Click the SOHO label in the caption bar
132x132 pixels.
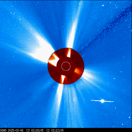pyautogui.click(x=3, y=130)
